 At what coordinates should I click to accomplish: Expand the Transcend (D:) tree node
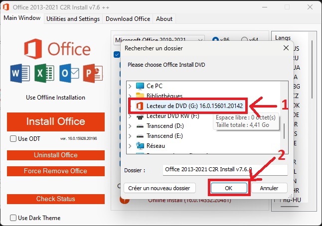[x=130, y=126]
